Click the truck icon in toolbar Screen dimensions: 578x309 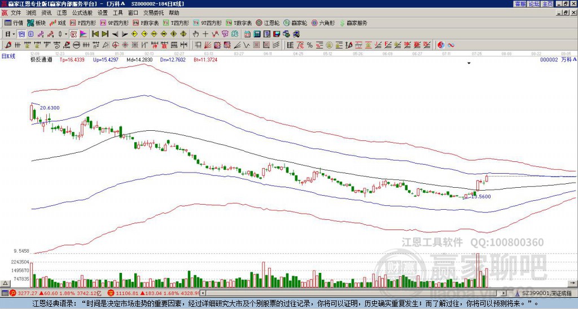coord(296,34)
